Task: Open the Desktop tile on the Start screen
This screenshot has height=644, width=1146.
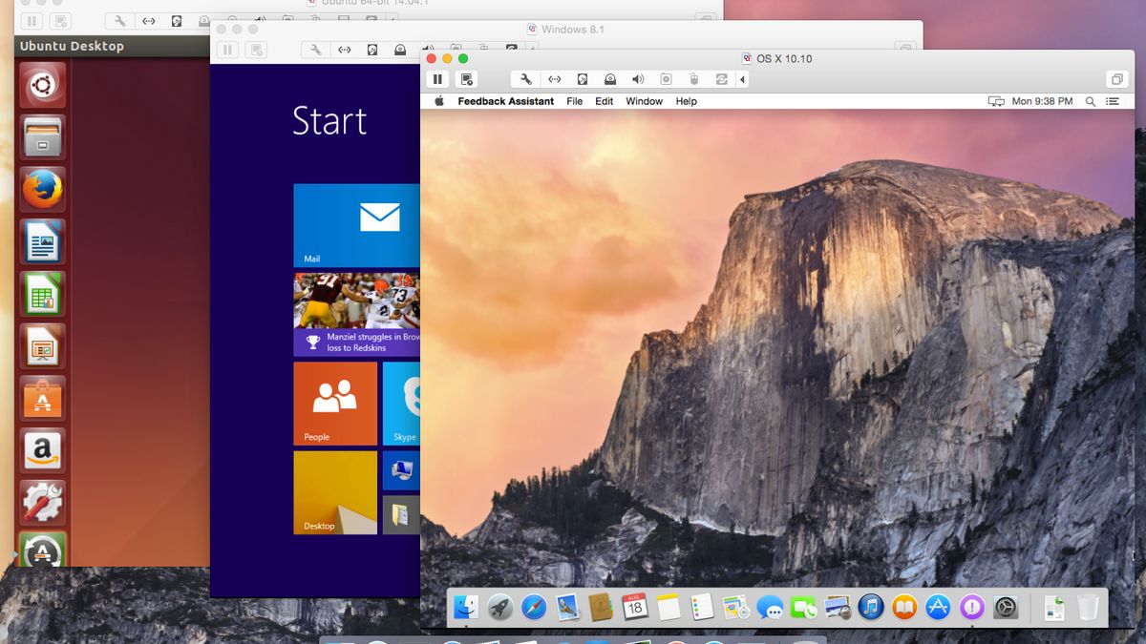Action: (x=335, y=492)
